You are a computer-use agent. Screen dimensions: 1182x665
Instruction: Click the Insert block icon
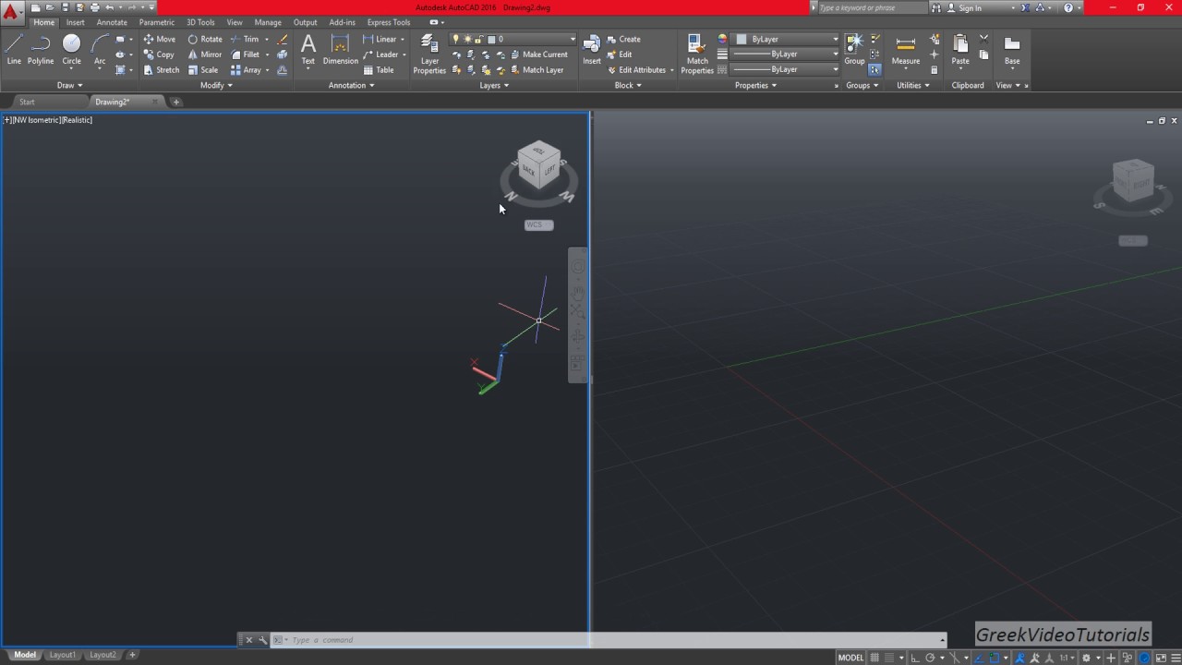[x=592, y=50]
